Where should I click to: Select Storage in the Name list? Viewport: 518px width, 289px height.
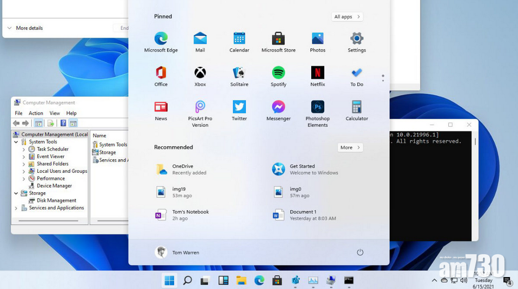[x=104, y=153]
